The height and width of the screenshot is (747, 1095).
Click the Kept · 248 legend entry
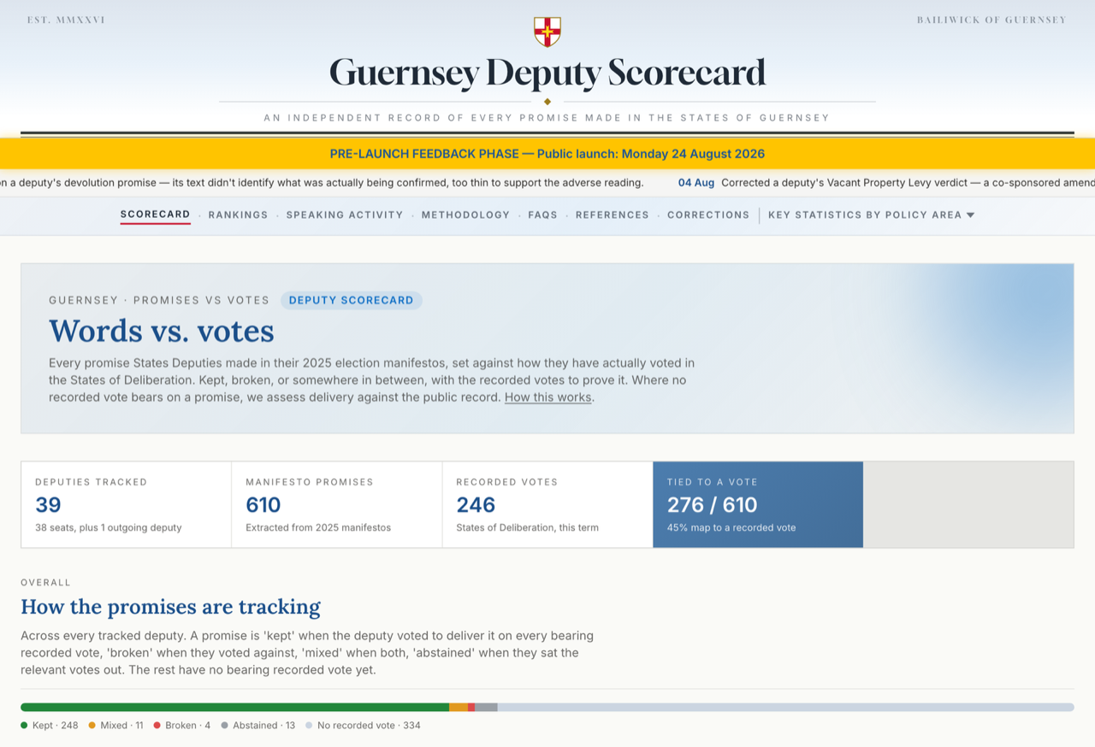point(50,726)
